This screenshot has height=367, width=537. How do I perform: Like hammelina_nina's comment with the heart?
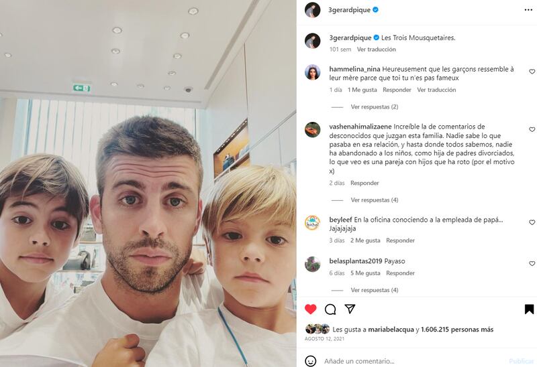(x=532, y=72)
